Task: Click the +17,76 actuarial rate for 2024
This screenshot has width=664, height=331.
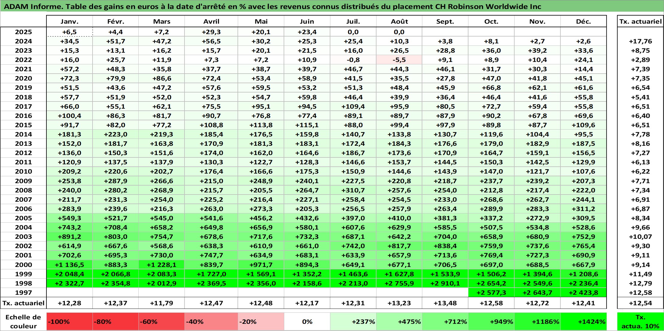Action: point(640,41)
